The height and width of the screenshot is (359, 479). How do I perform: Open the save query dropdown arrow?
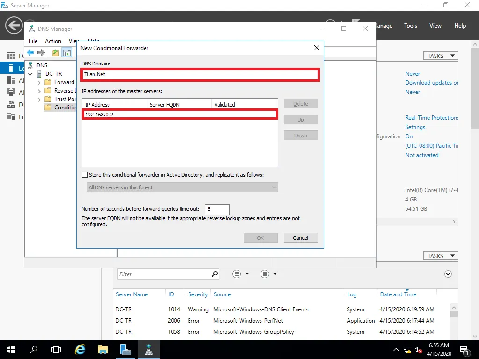(275, 274)
